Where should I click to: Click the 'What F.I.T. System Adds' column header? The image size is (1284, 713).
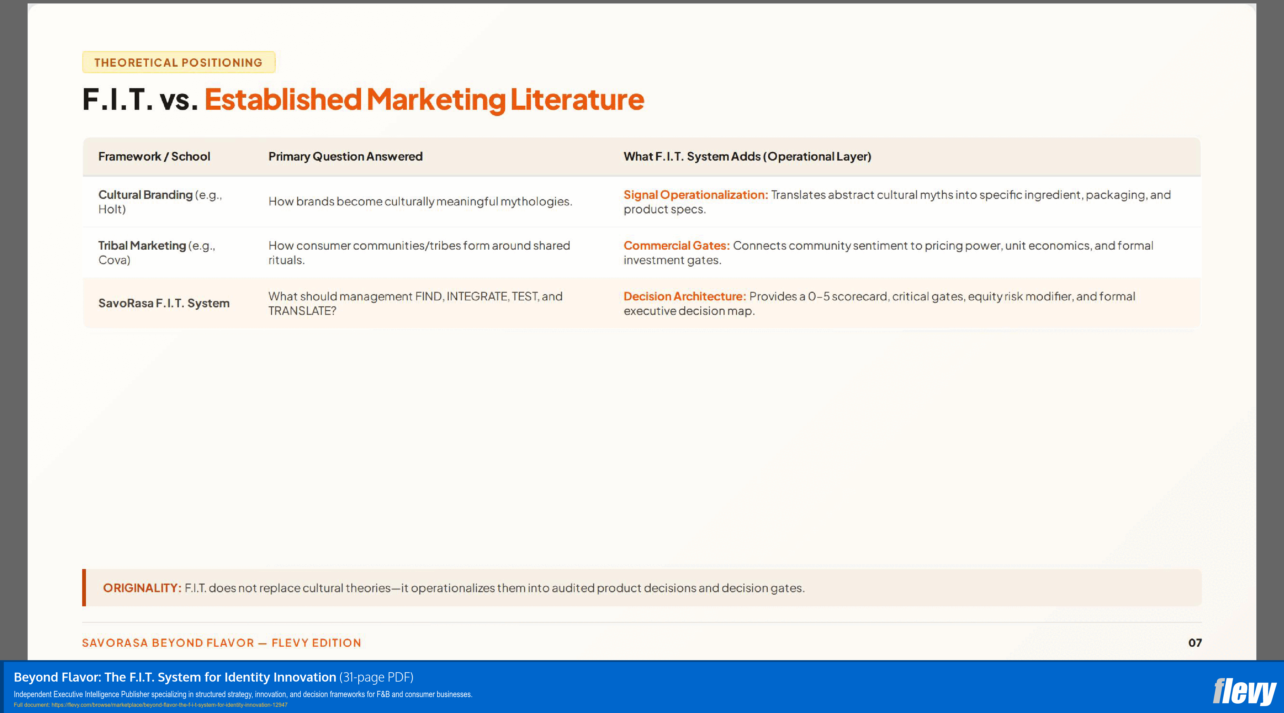pos(747,156)
